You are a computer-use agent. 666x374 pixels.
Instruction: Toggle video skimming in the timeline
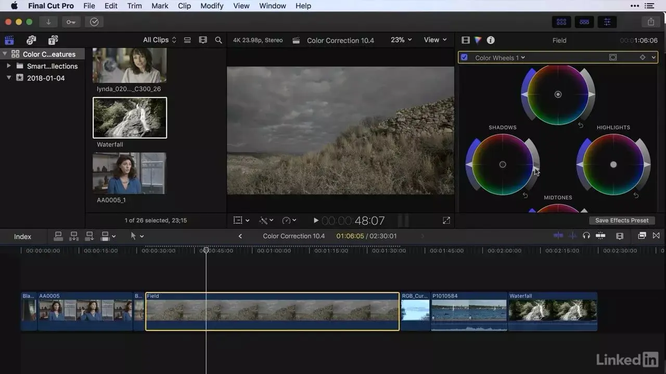click(x=558, y=236)
